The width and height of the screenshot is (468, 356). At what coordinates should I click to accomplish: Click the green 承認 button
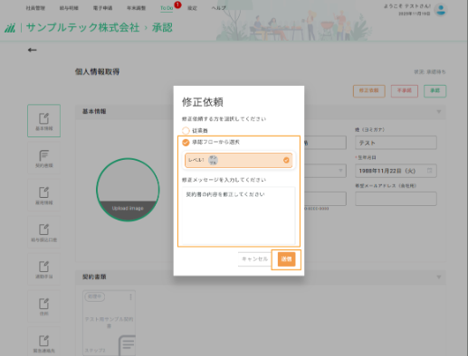(x=435, y=91)
